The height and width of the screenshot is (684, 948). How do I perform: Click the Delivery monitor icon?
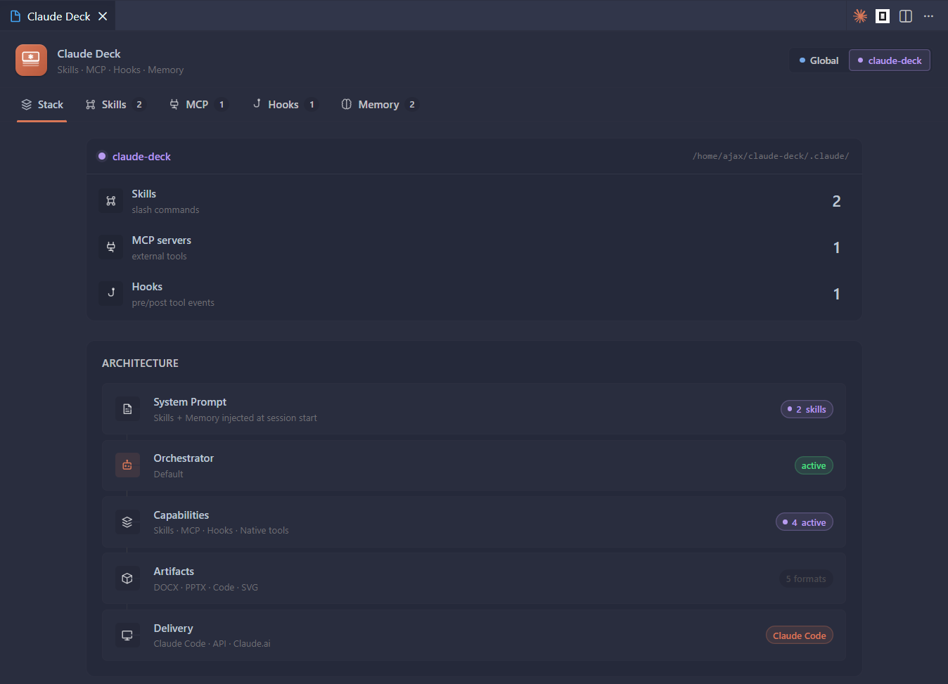pyautogui.click(x=127, y=635)
